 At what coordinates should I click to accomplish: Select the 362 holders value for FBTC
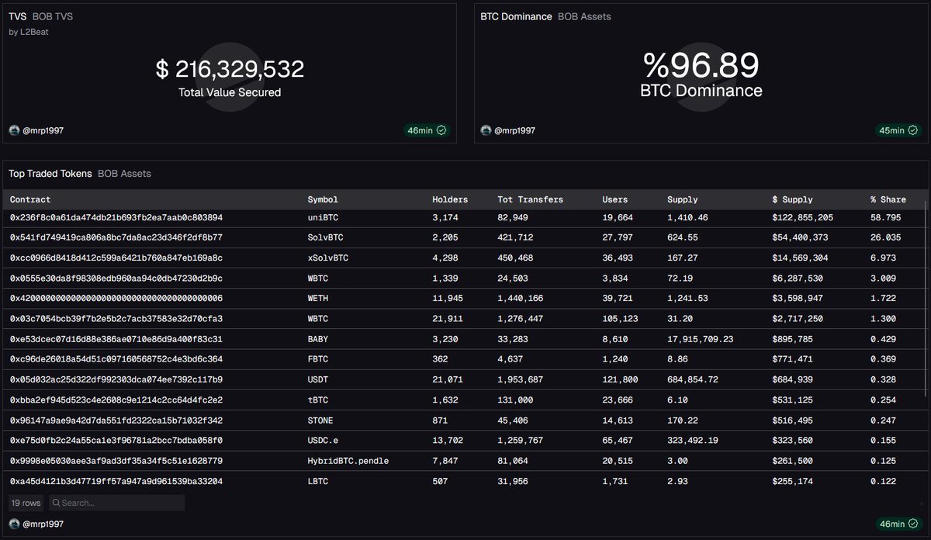pos(440,359)
